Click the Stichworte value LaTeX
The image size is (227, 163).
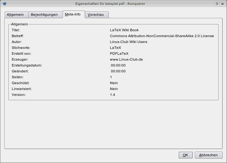click(116, 48)
